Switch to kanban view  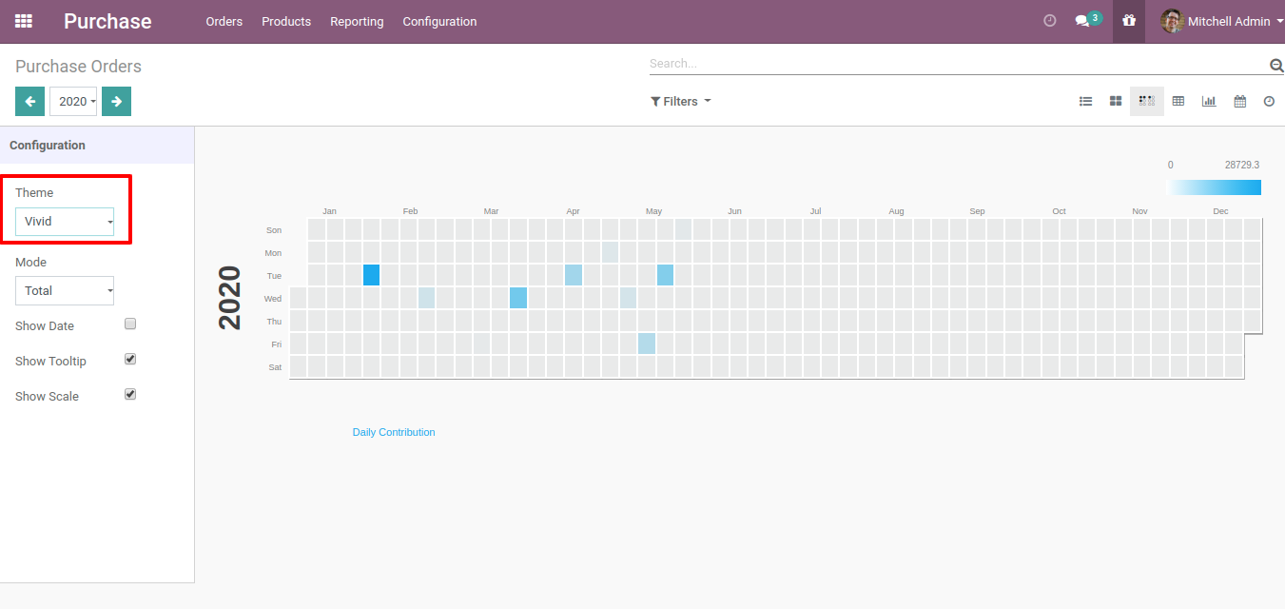[1116, 101]
